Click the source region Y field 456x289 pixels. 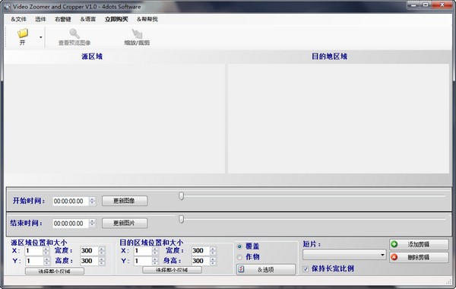[35, 261]
